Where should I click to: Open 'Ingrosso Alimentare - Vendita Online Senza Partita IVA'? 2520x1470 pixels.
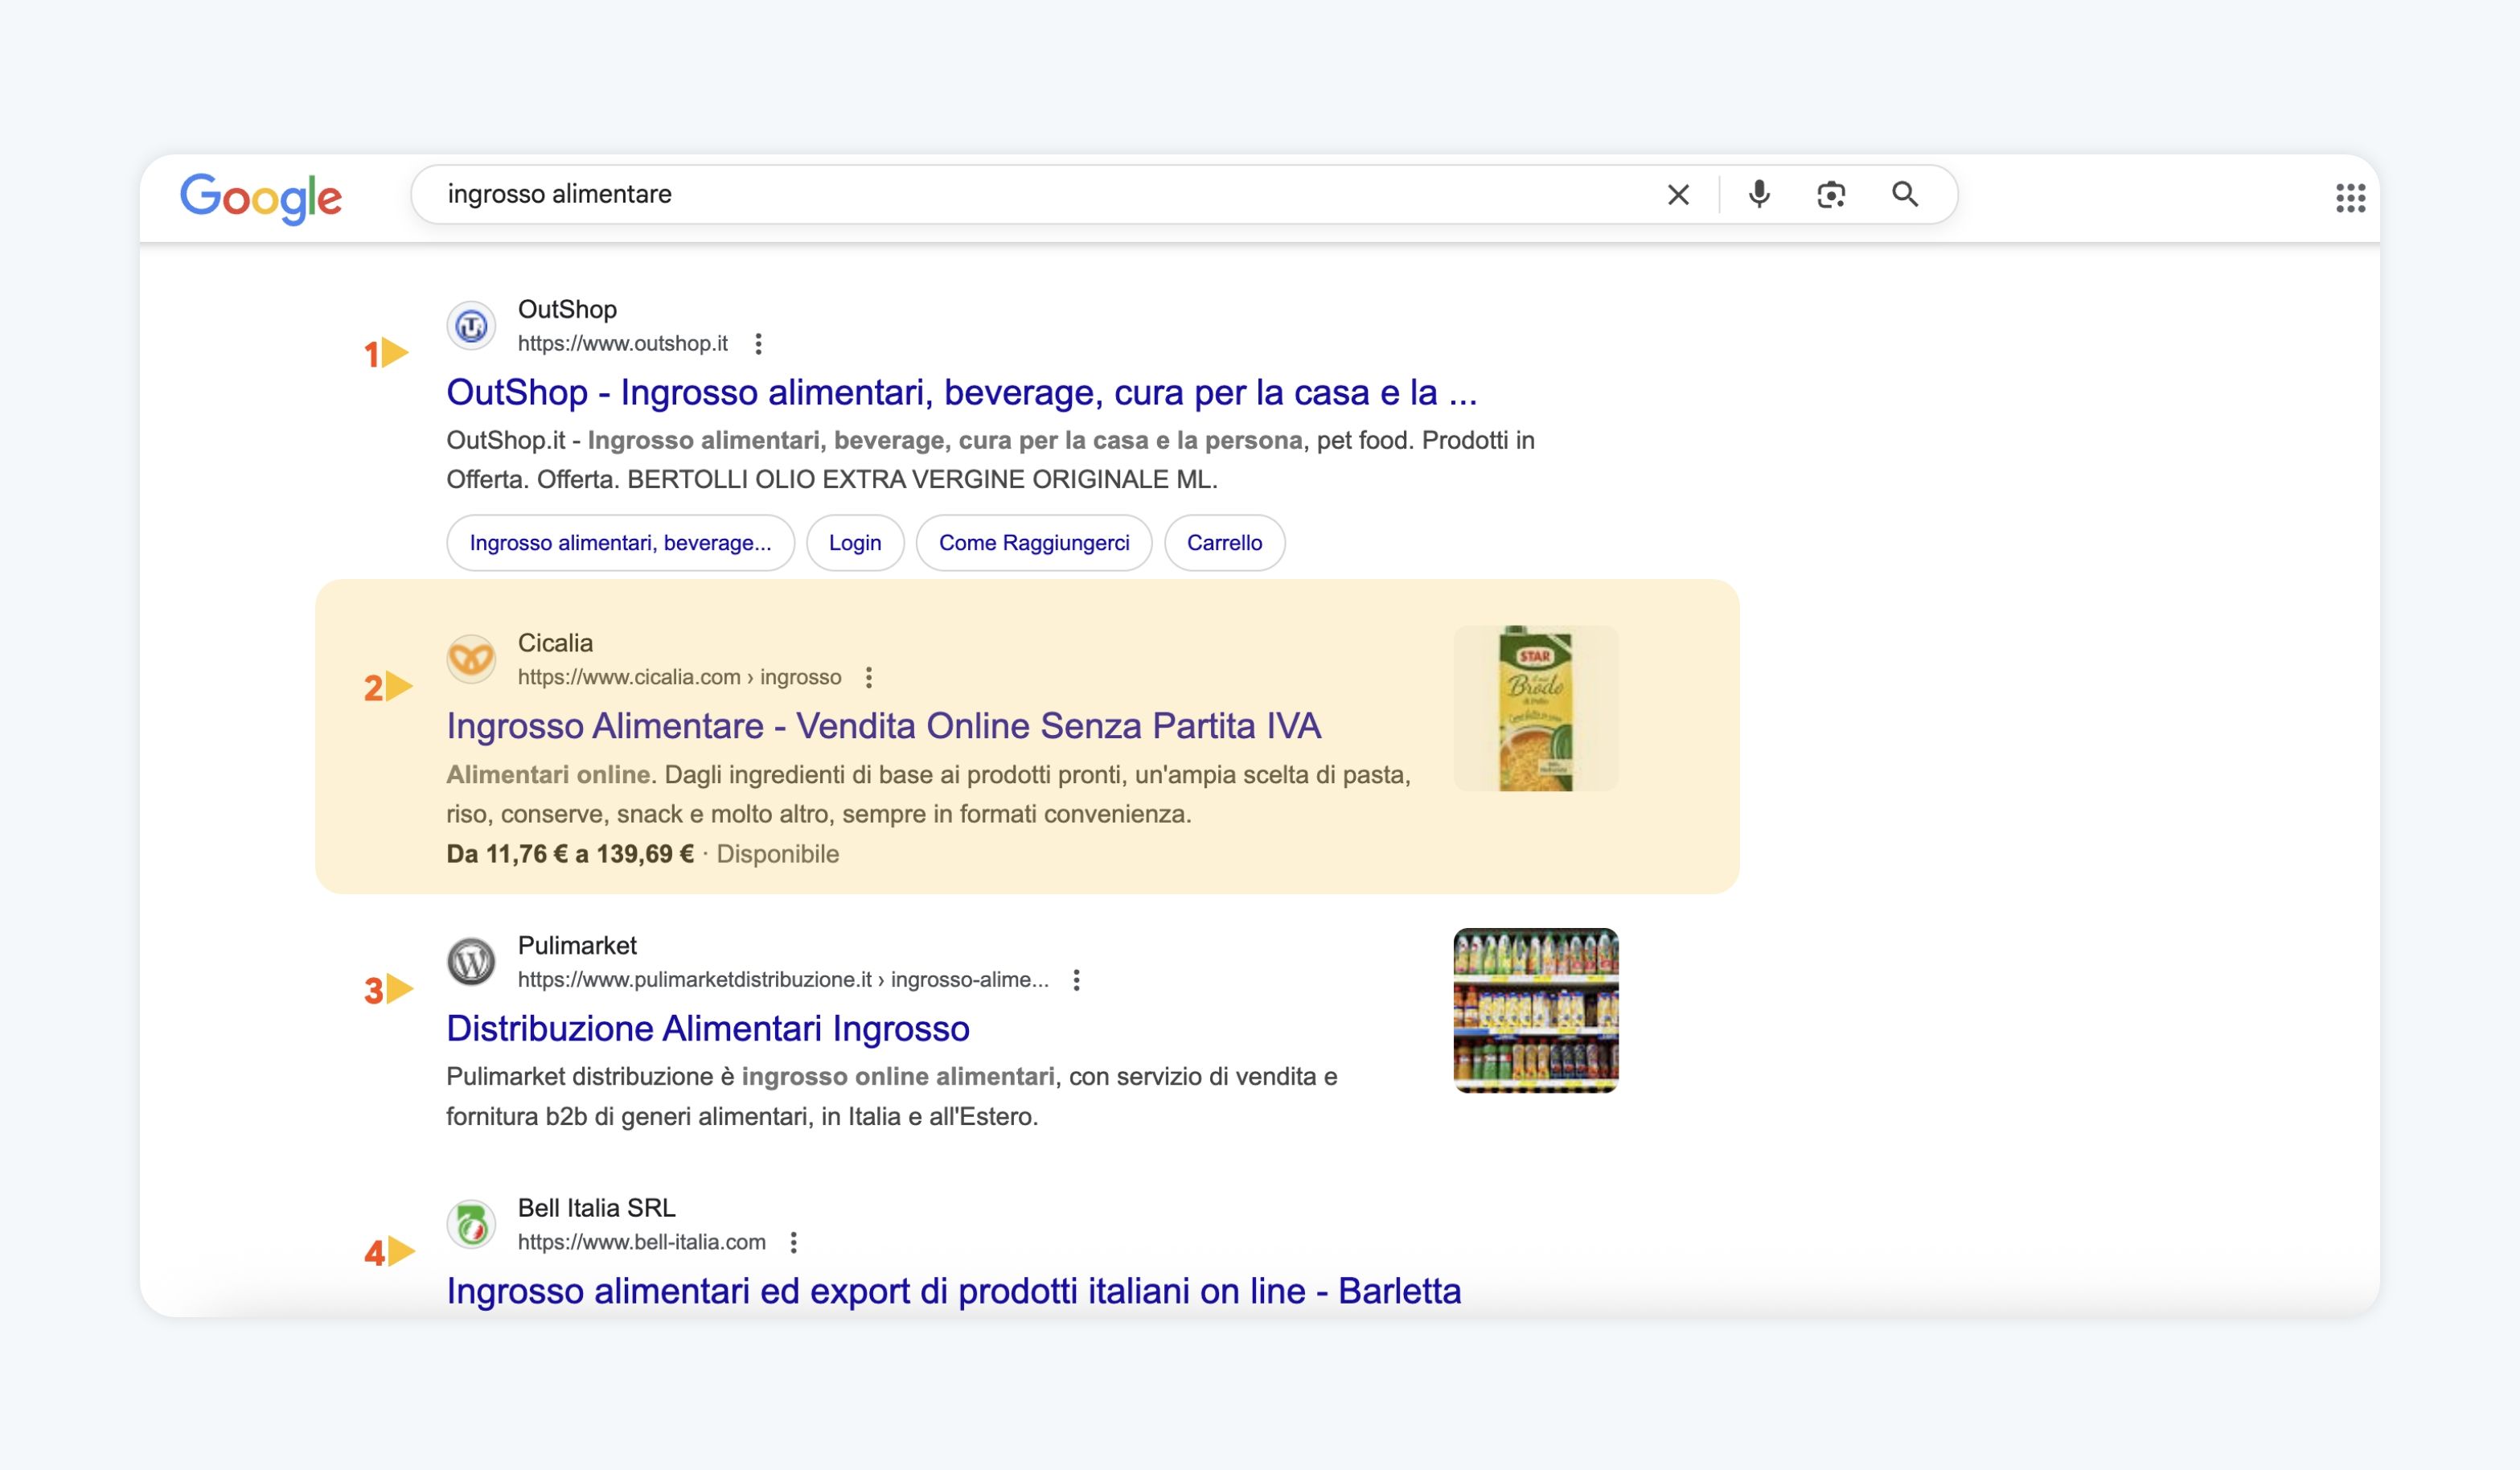coord(883,726)
